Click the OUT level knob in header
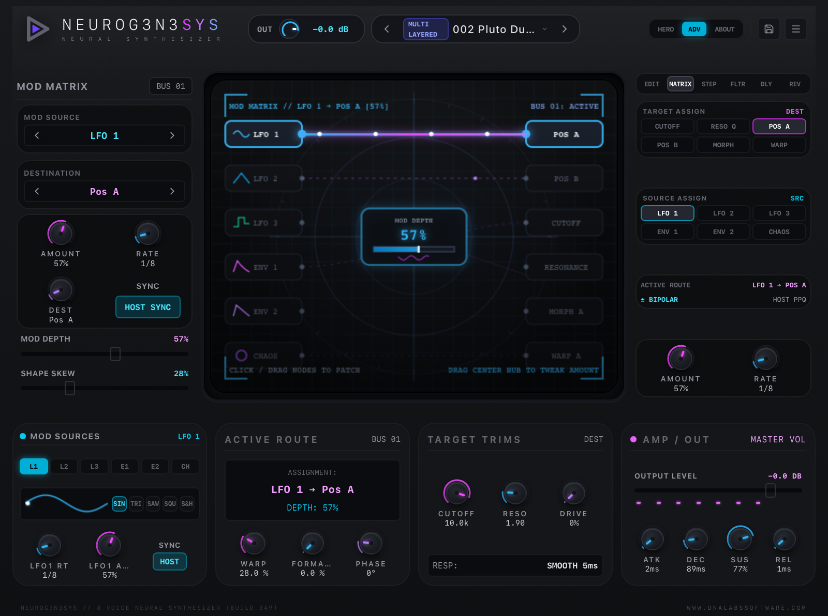 [x=290, y=29]
